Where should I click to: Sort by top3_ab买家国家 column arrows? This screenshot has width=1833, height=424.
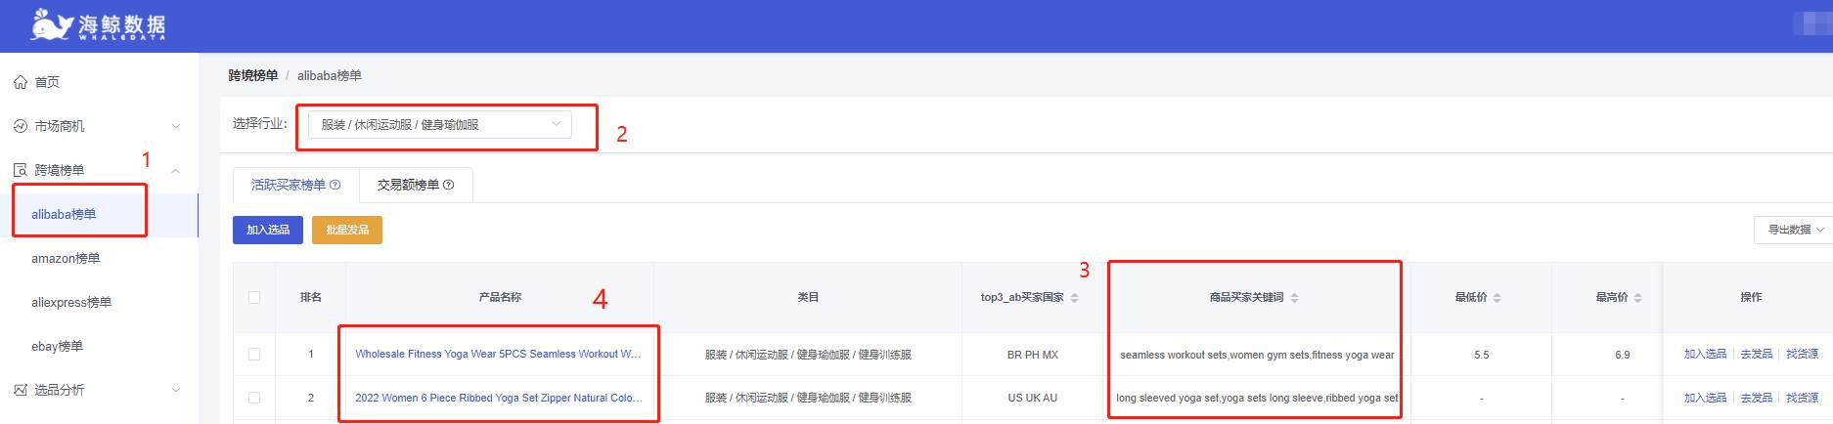(x=1074, y=298)
